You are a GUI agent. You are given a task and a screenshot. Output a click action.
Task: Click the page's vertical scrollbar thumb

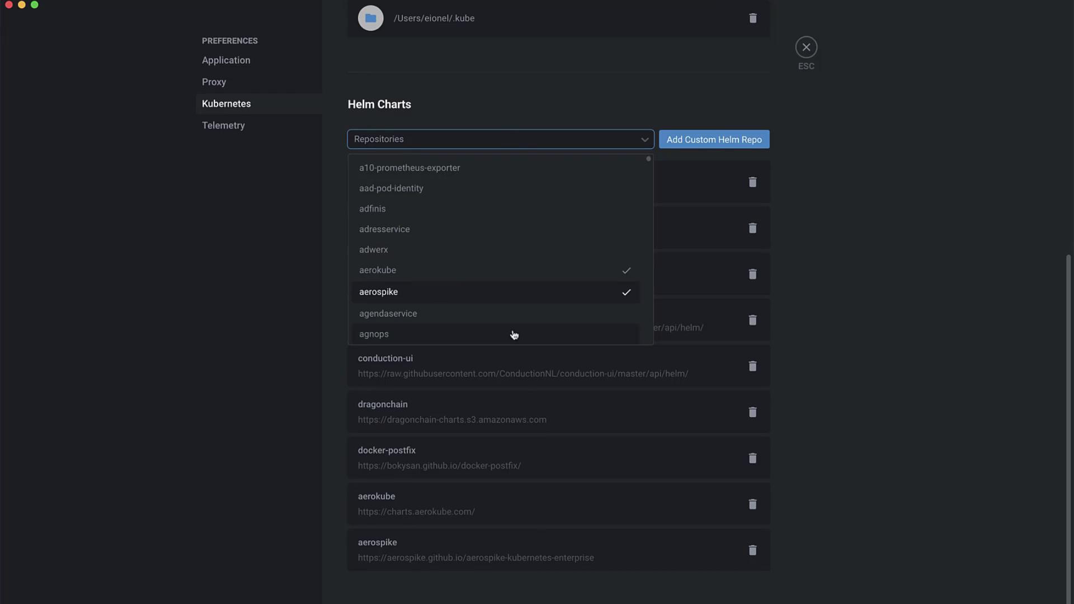[x=1068, y=425]
